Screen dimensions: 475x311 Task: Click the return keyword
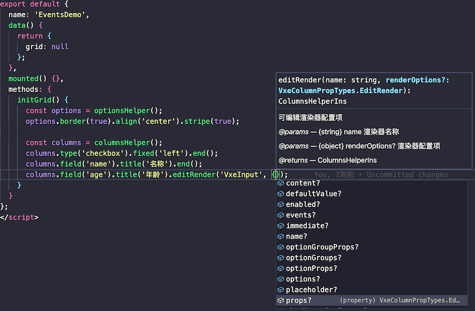(x=30, y=36)
